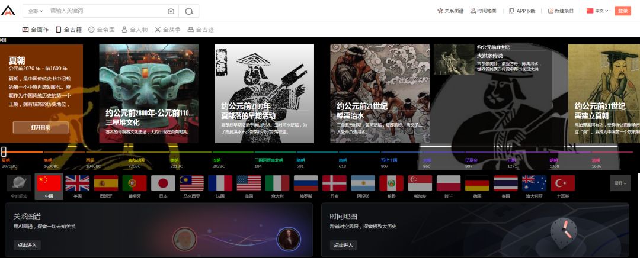The width and height of the screenshot is (640, 258).
Task: Open the 中文 language dropdown
Action: pos(597,11)
